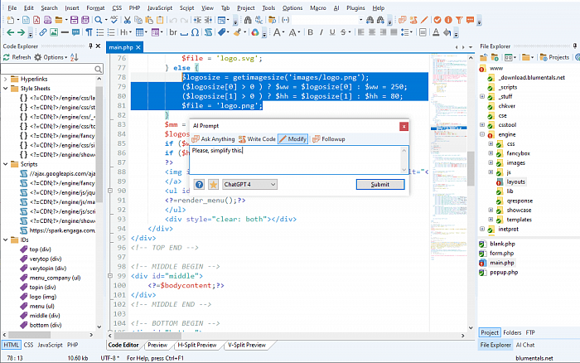Image resolution: width=580 pixels, height=363 pixels.
Task: Expand the Options dropdown in Code Explorer
Action: pos(55,57)
